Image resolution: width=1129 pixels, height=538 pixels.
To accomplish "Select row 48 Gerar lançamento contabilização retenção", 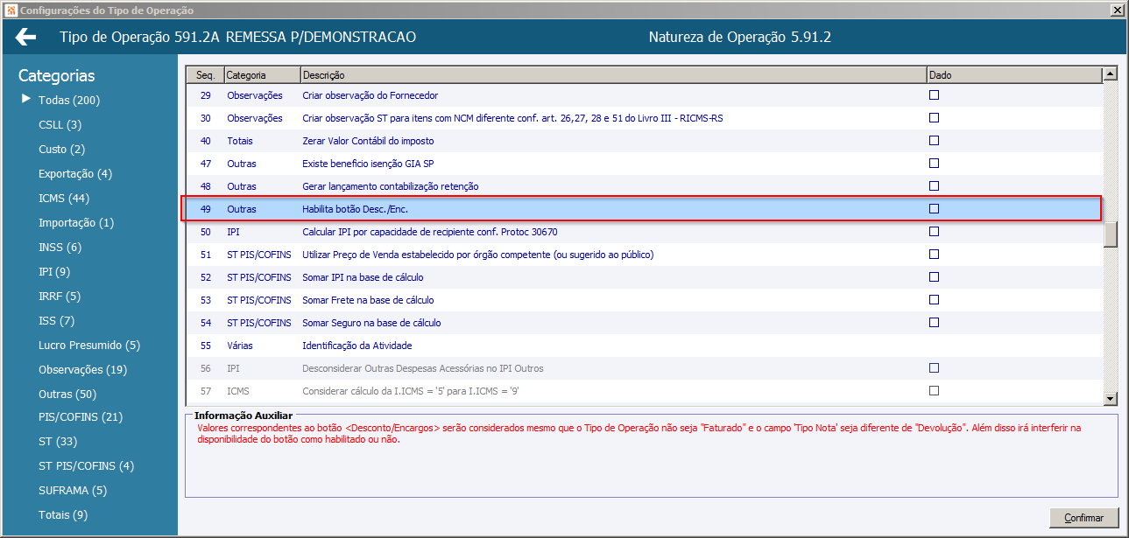I will pos(644,185).
